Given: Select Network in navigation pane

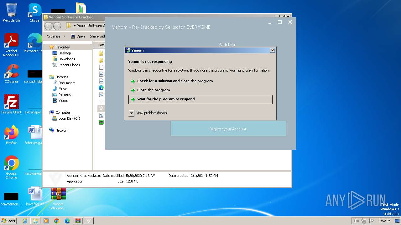Looking at the screenshot, I should coord(62,130).
